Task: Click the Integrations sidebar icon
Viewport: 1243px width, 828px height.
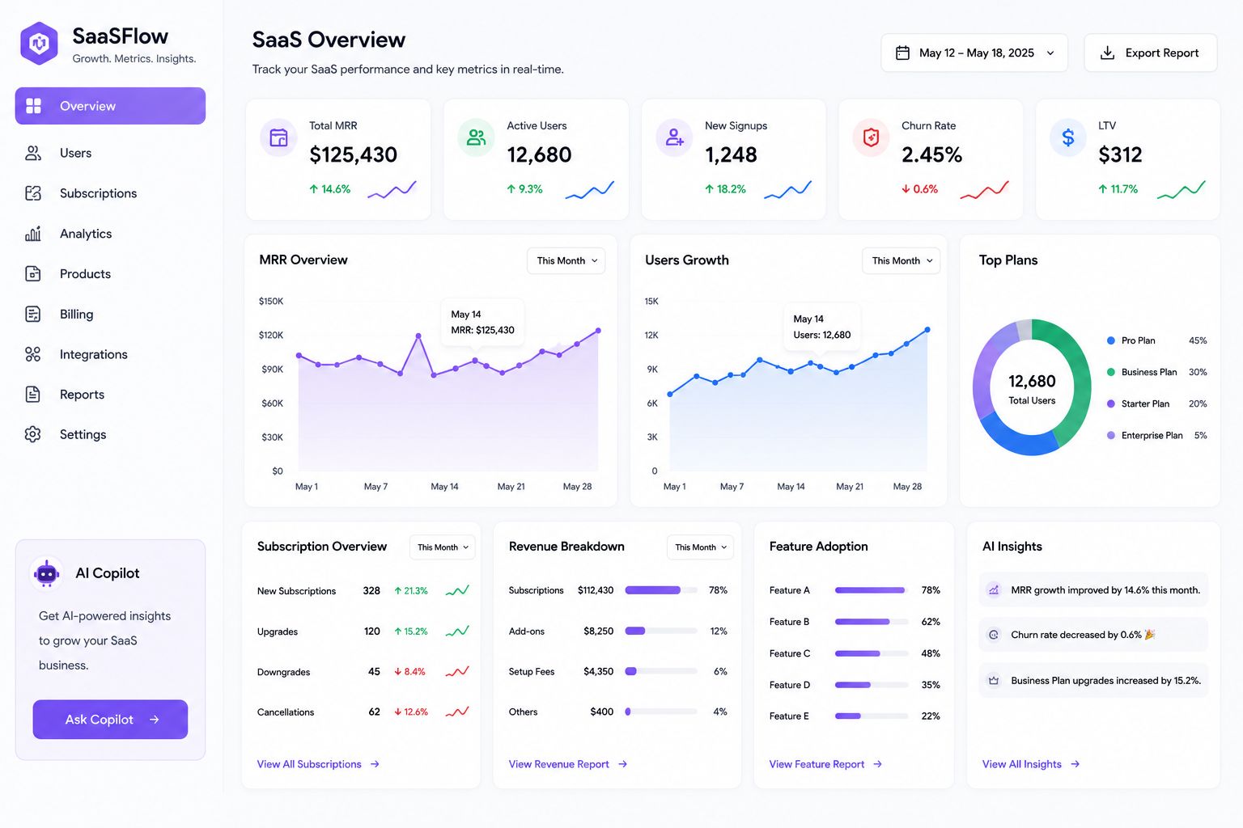Action: (x=33, y=354)
